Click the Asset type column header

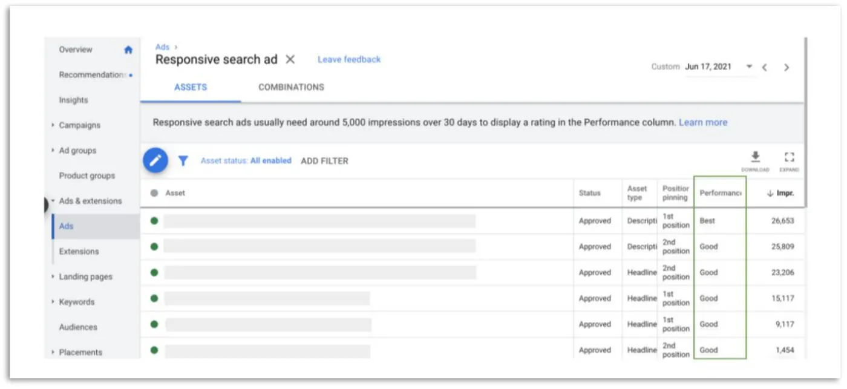coord(637,193)
